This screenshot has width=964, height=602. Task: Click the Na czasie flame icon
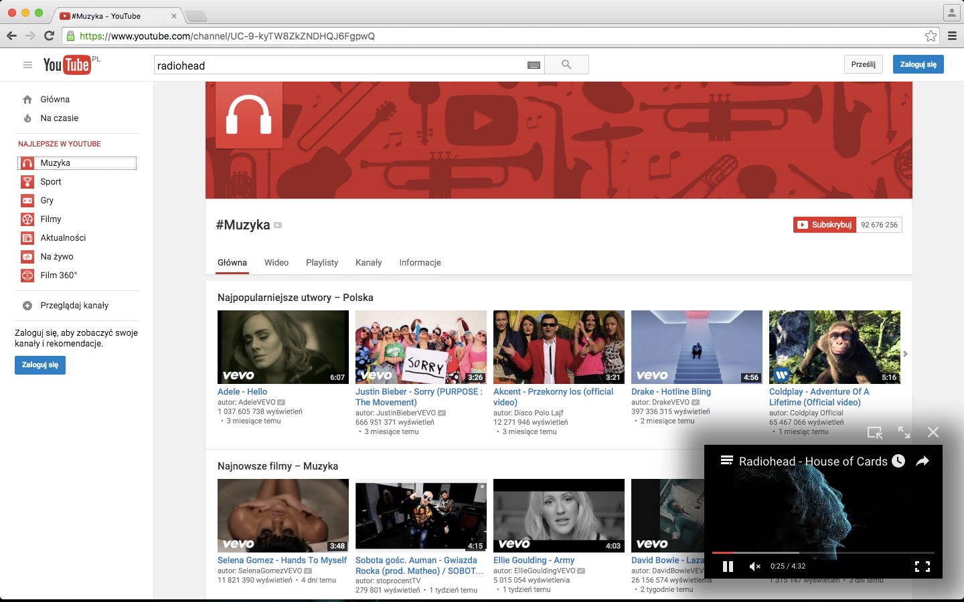[x=27, y=118]
